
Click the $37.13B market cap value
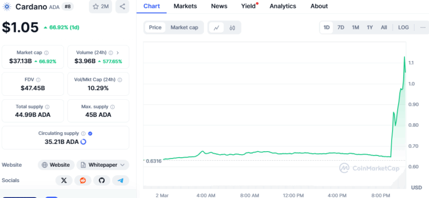coord(20,61)
